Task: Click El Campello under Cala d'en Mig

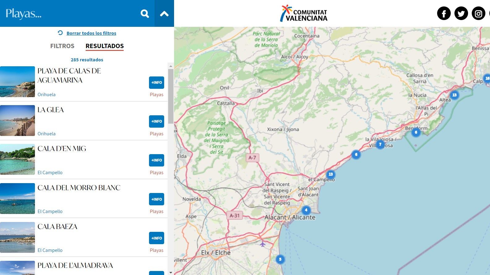Action: coord(50,173)
